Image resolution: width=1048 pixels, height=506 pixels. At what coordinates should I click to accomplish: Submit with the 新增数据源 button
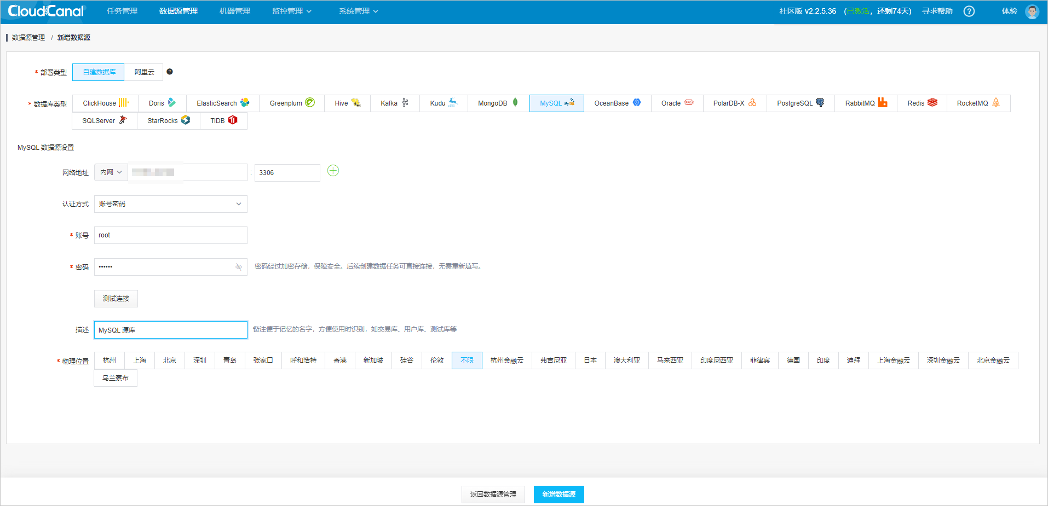click(558, 494)
